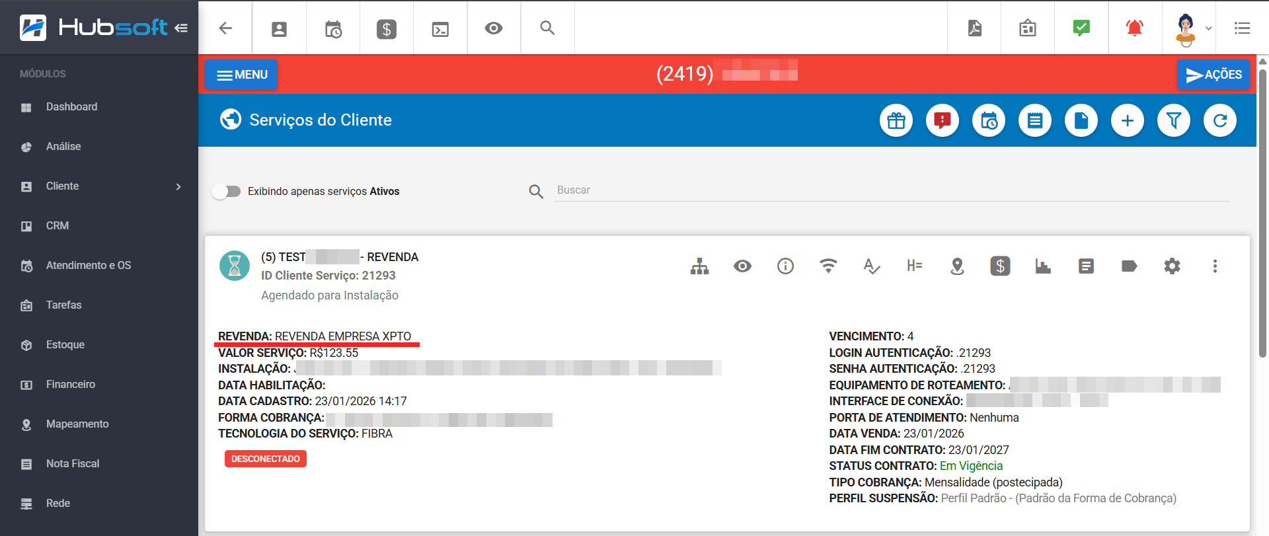
Task: Open the filter funnel icon
Action: [x=1174, y=120]
